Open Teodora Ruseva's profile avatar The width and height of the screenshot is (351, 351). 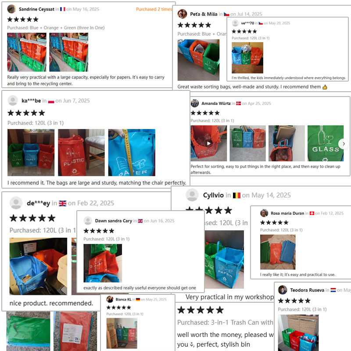tap(283, 290)
